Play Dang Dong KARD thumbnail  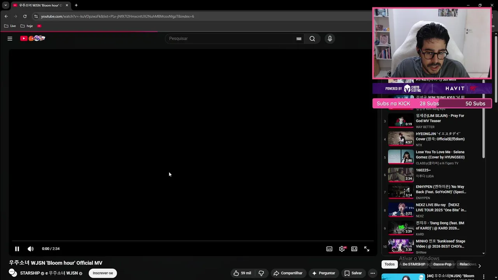coord(401,229)
